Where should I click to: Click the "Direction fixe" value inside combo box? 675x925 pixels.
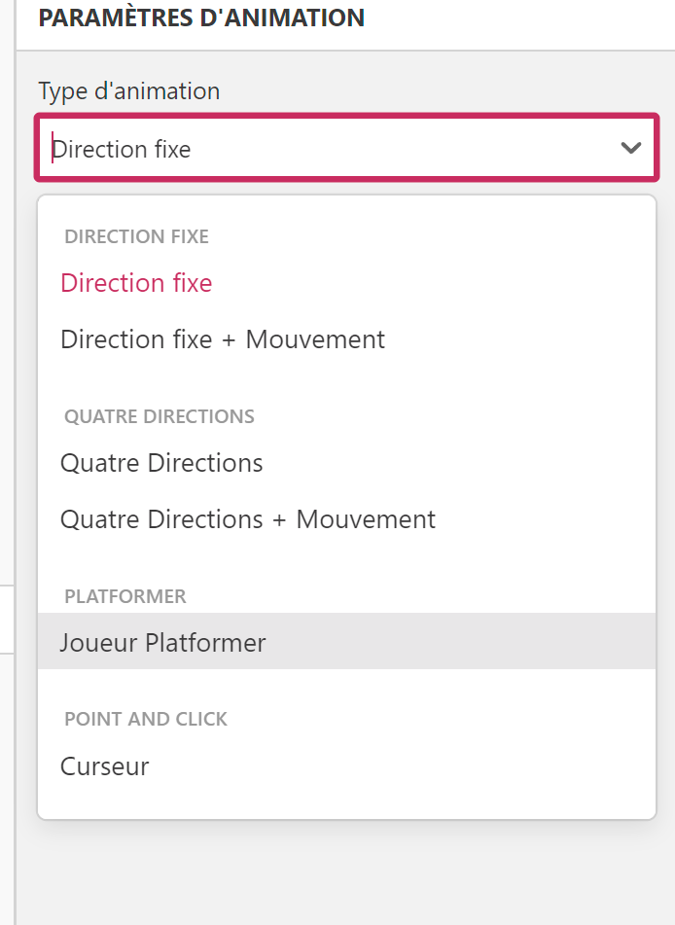[123, 150]
